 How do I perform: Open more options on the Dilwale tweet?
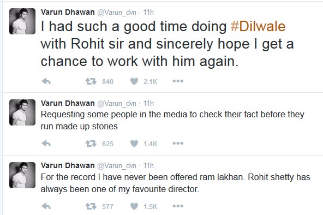[178, 81]
